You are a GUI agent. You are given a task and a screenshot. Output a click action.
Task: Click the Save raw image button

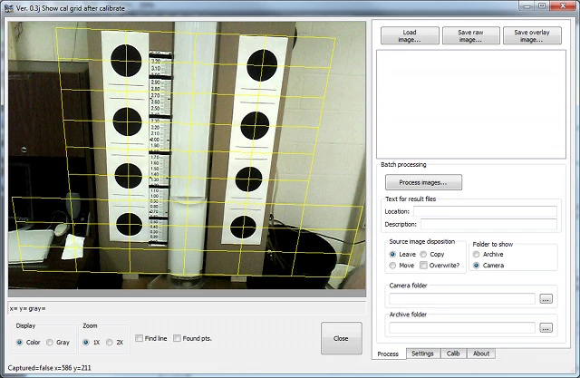click(470, 35)
